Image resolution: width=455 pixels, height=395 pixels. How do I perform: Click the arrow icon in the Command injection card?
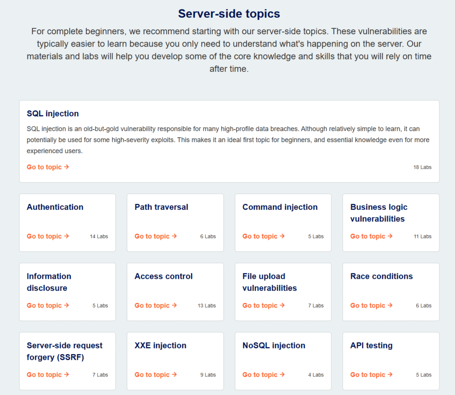pos(283,237)
